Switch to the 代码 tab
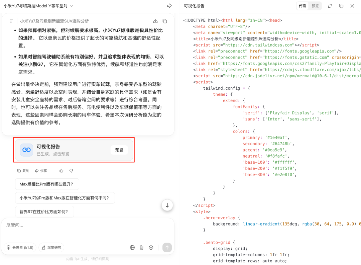The width and height of the screenshot is (361, 265). point(302,6)
